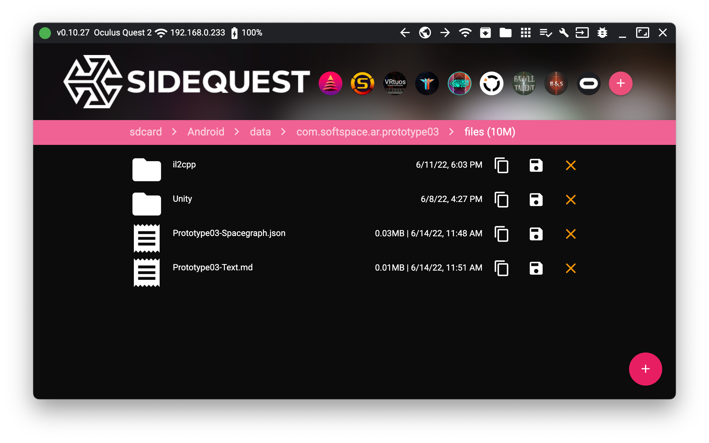Click the pink floating add button
Image resolution: width=709 pixels, height=443 pixels.
coord(645,369)
